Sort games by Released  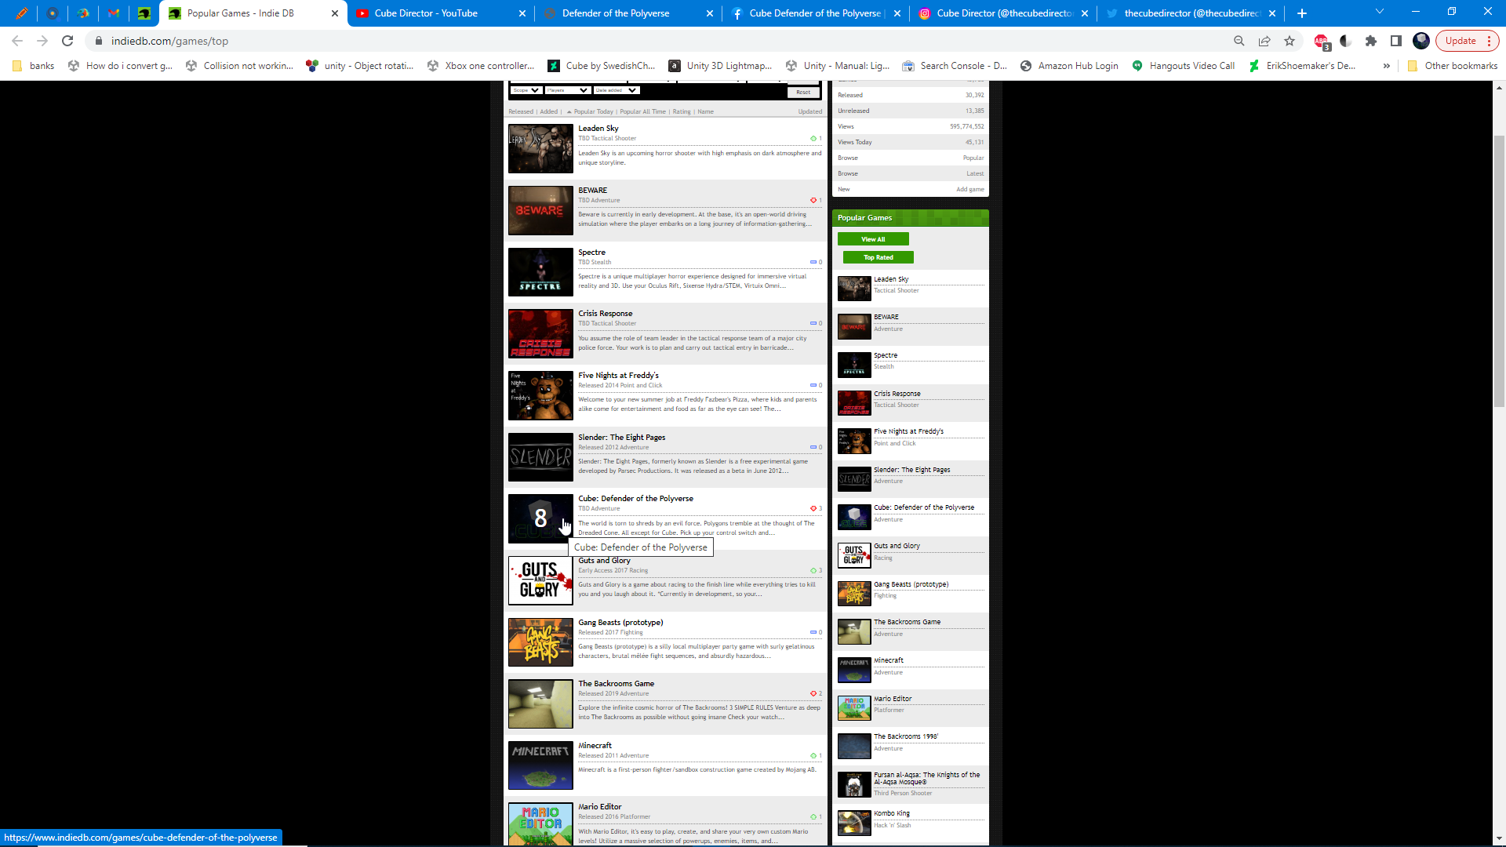(x=521, y=111)
